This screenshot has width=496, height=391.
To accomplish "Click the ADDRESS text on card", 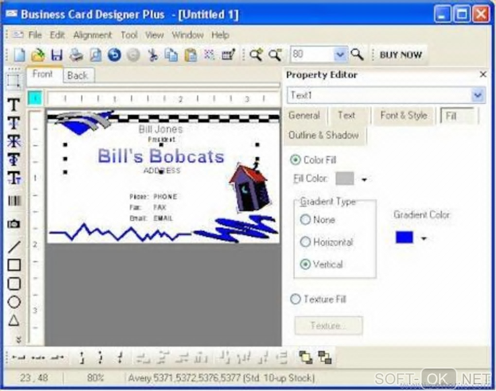I will click(x=162, y=171).
